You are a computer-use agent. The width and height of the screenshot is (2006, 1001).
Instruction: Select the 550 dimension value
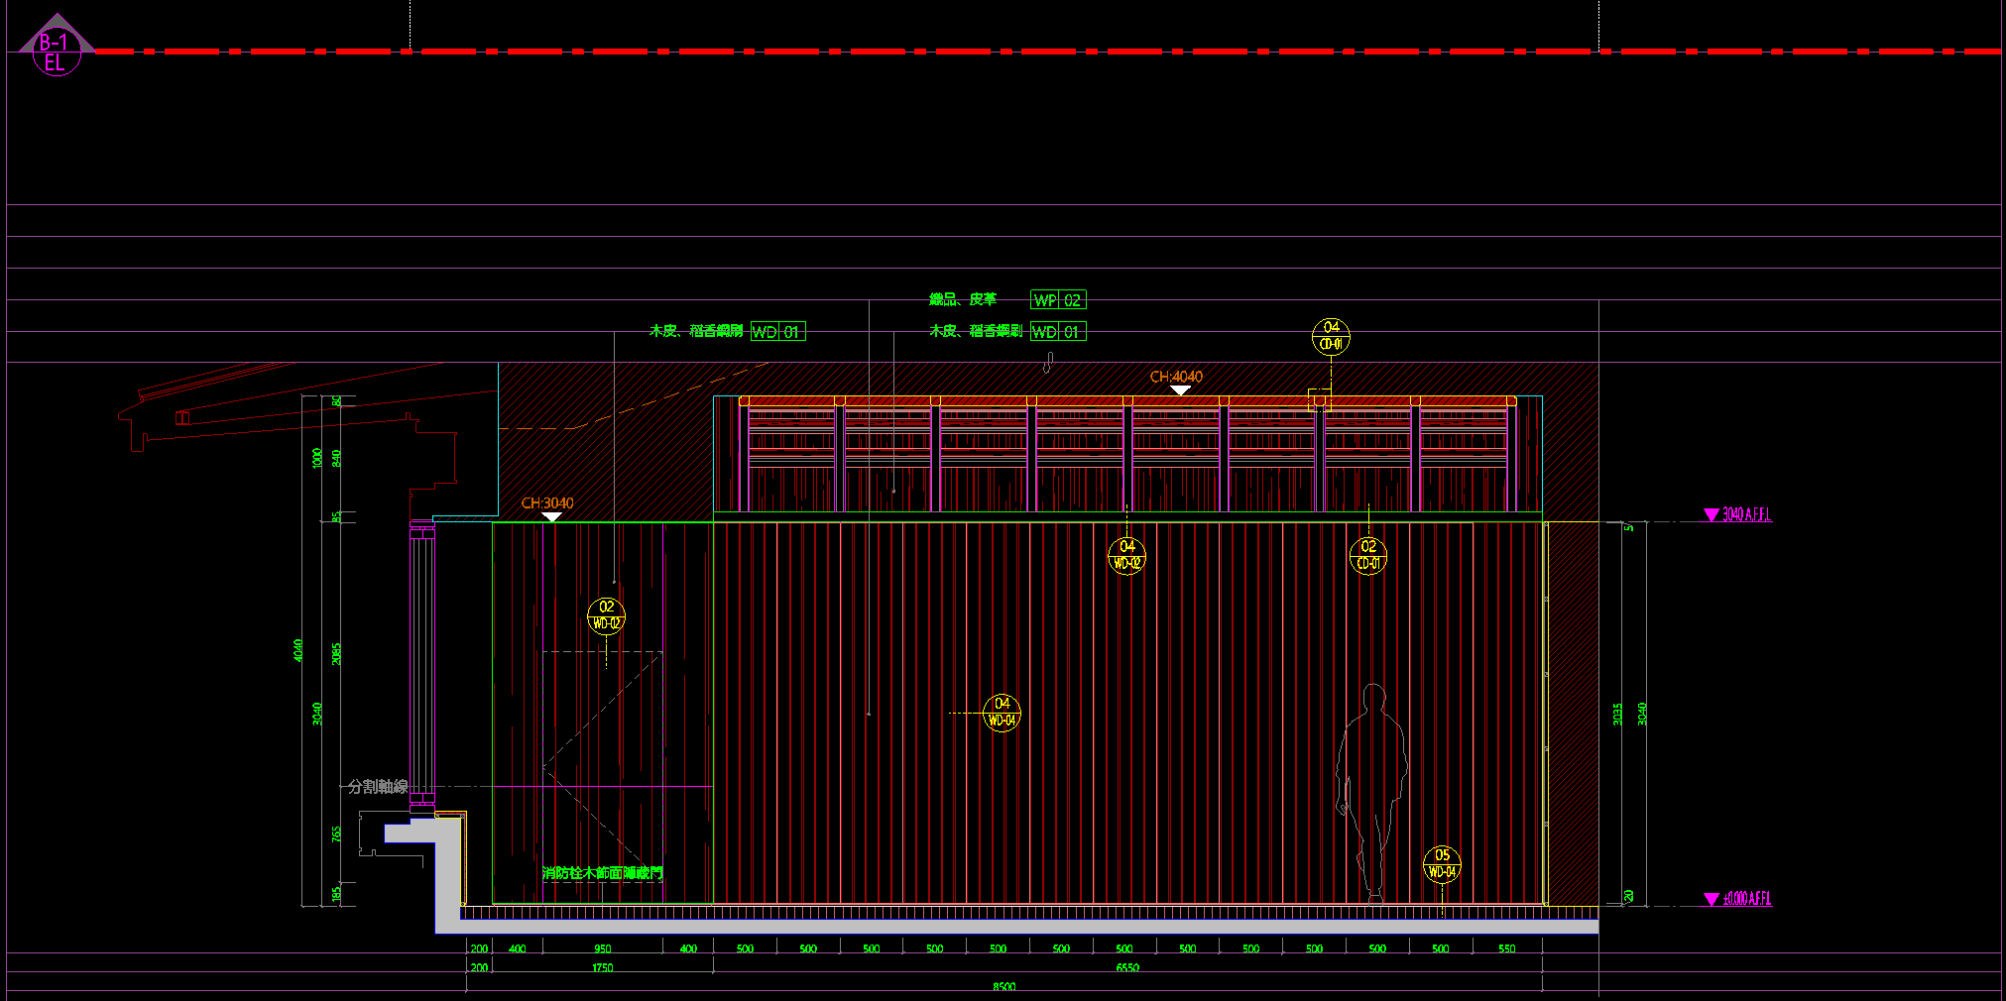[1506, 949]
